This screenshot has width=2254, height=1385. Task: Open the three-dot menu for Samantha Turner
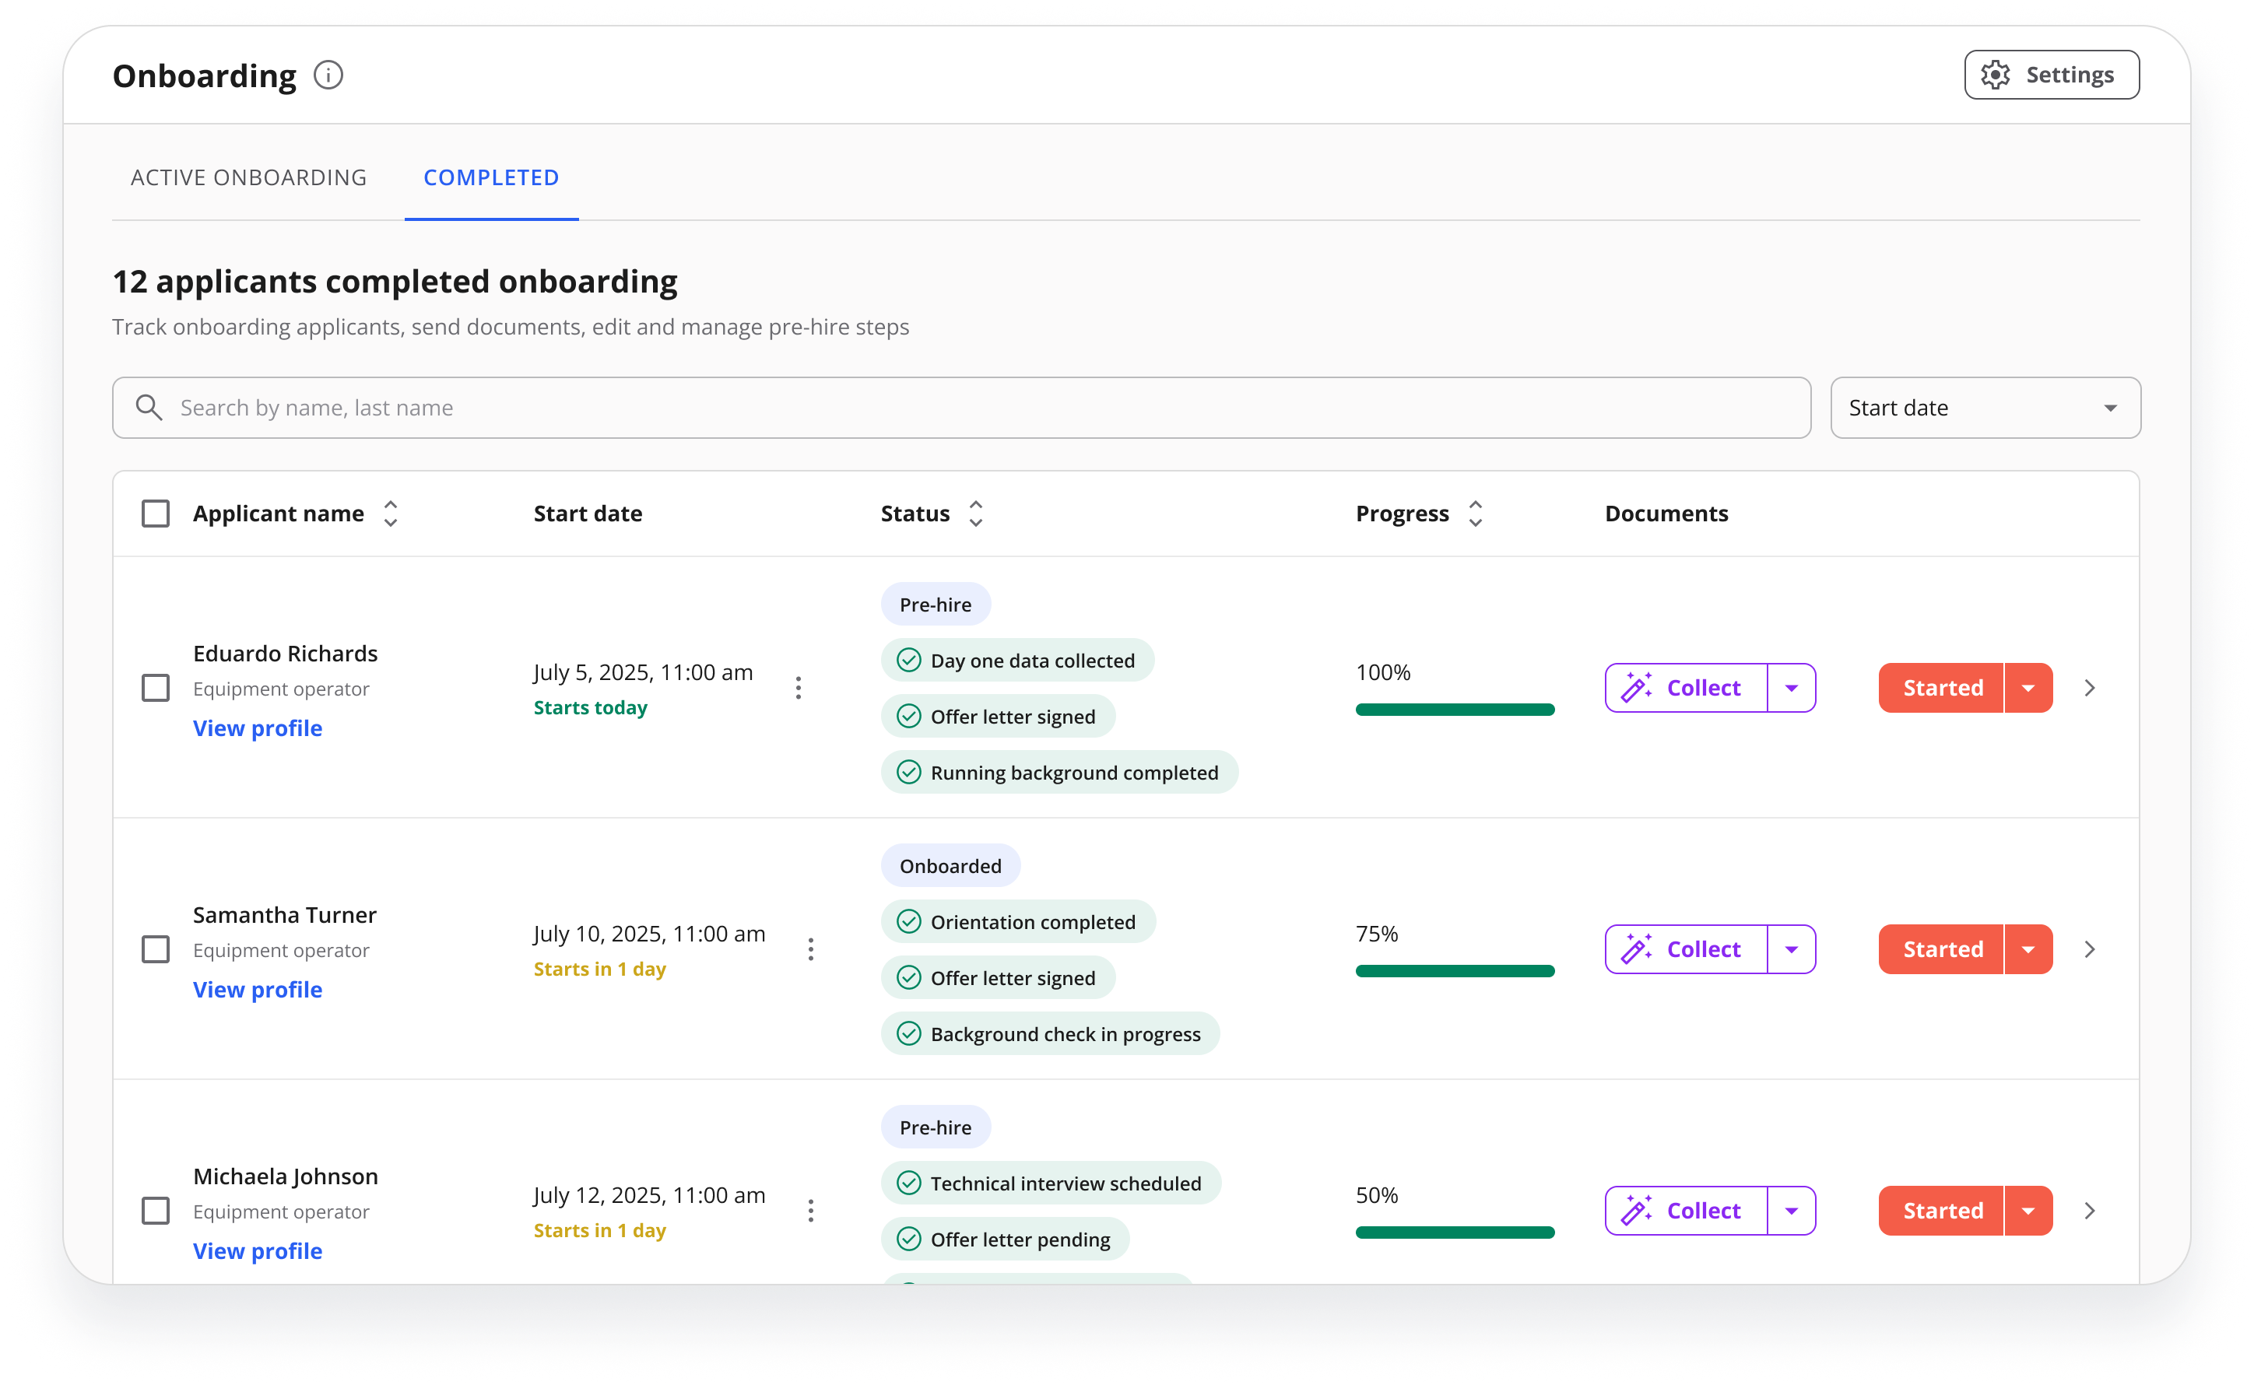tap(810, 949)
